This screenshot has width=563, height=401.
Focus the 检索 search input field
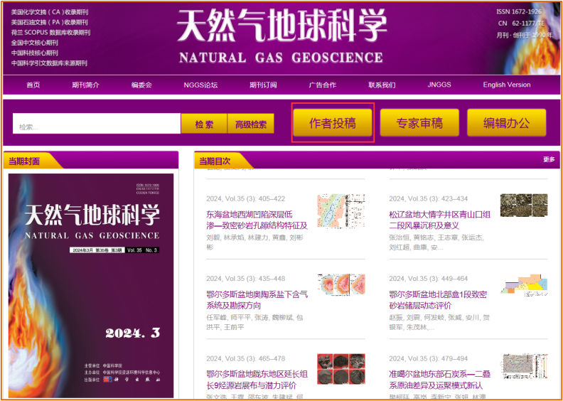pyautogui.click(x=97, y=124)
